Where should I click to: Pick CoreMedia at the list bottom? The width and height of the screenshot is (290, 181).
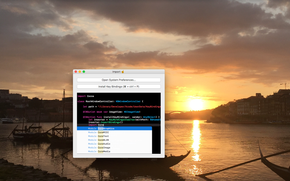(x=104, y=151)
